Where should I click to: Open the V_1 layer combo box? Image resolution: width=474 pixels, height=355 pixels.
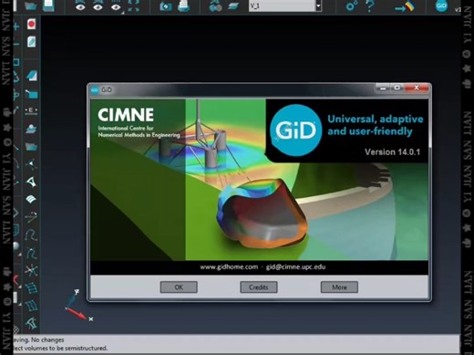tap(285, 5)
